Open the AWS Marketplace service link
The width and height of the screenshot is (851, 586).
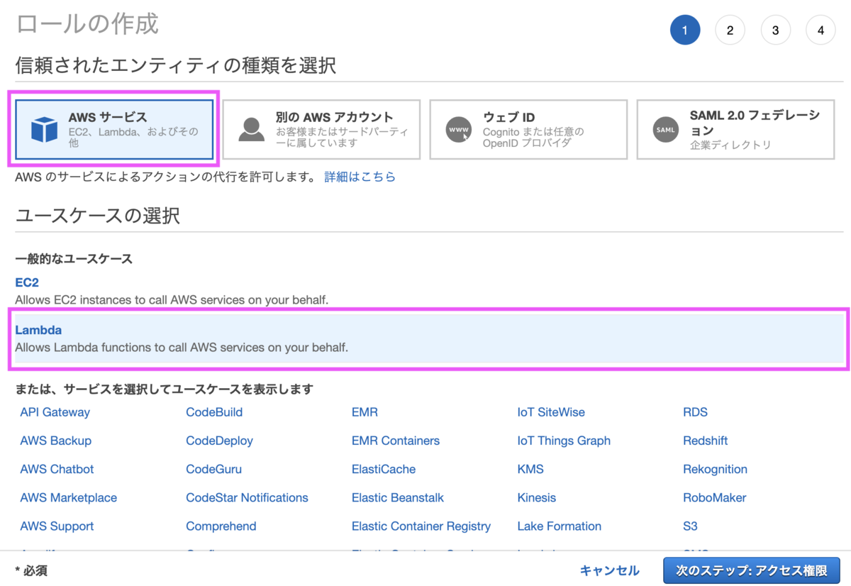tap(69, 497)
